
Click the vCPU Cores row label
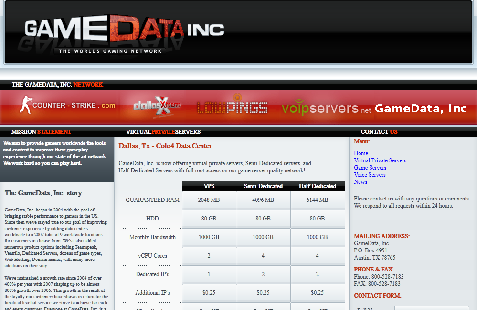(152, 255)
